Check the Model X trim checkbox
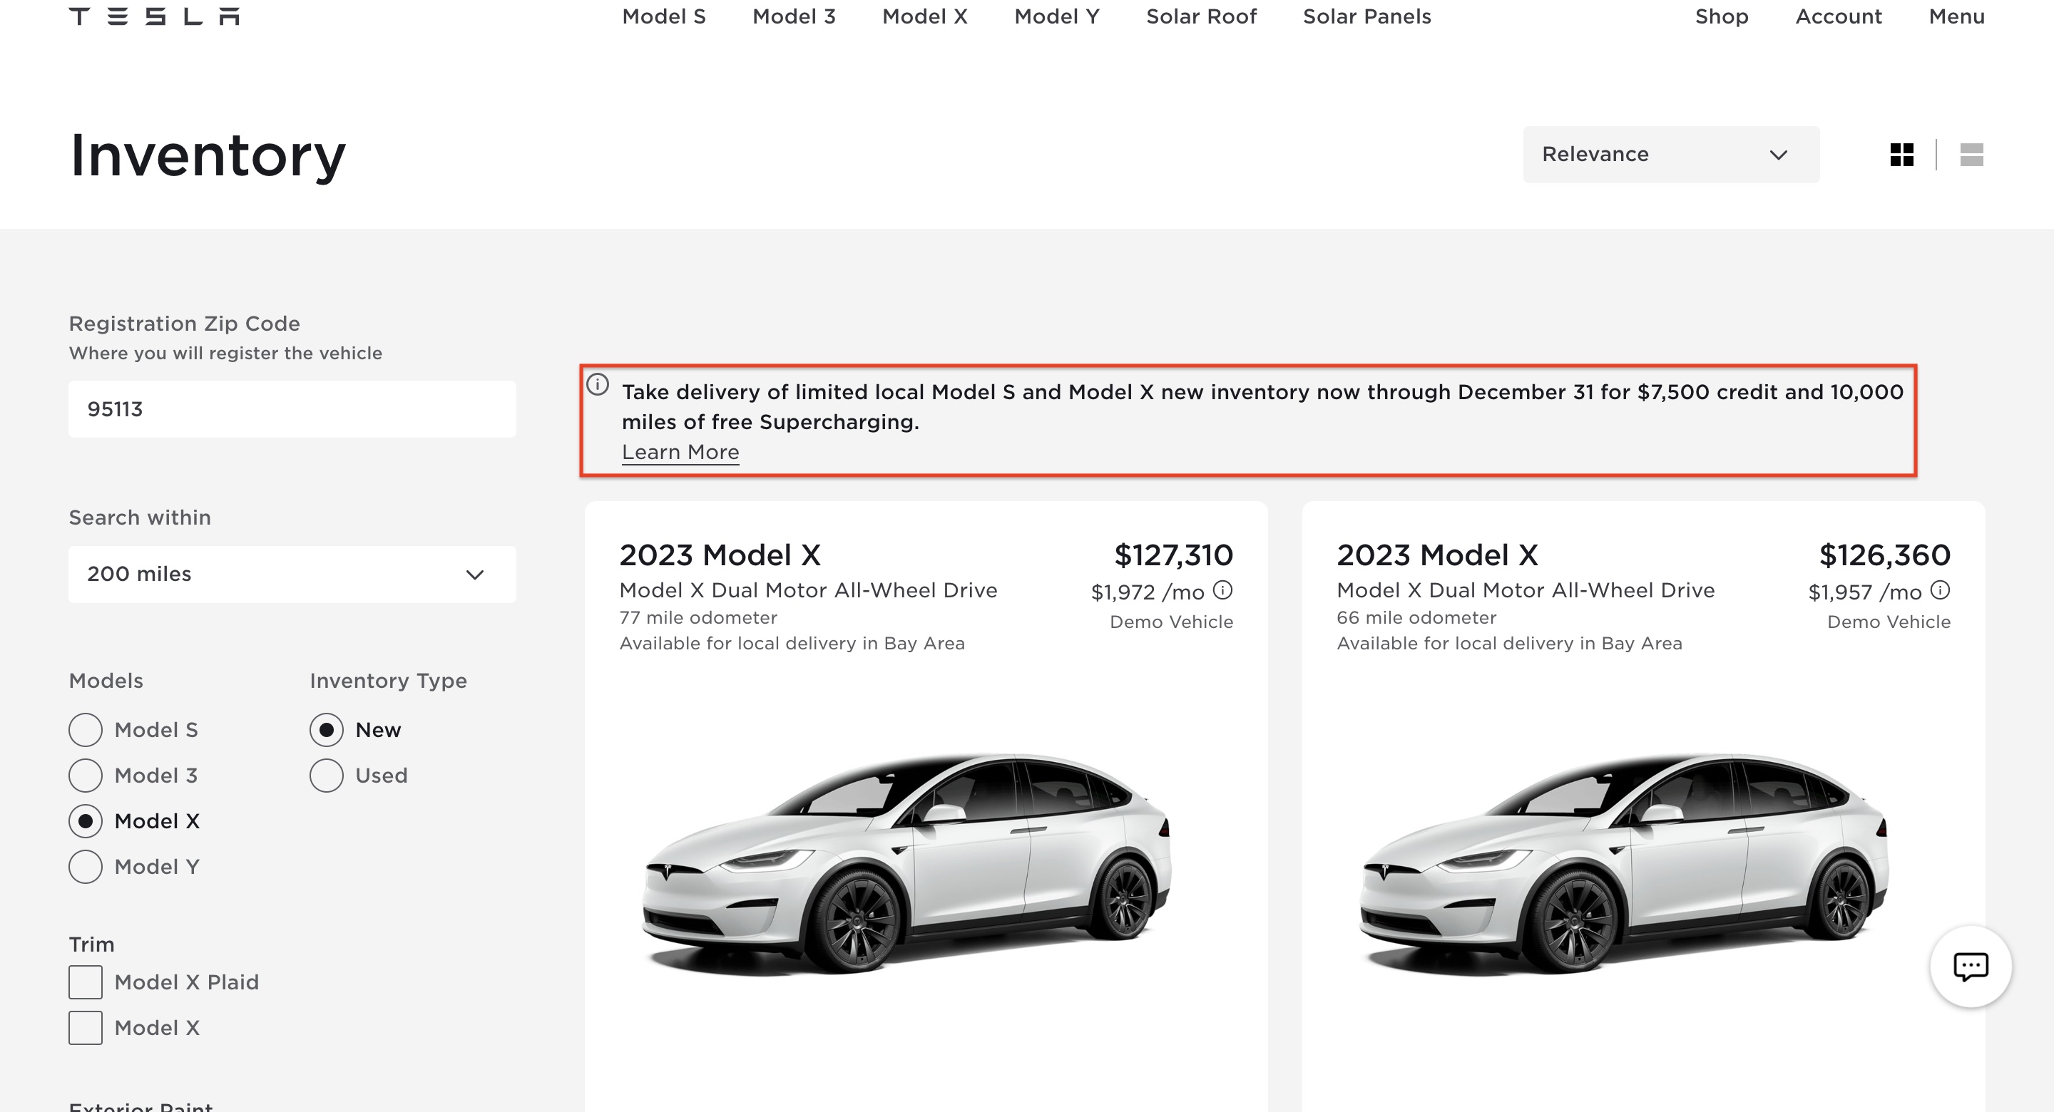This screenshot has width=2054, height=1112. pyautogui.click(x=86, y=1027)
